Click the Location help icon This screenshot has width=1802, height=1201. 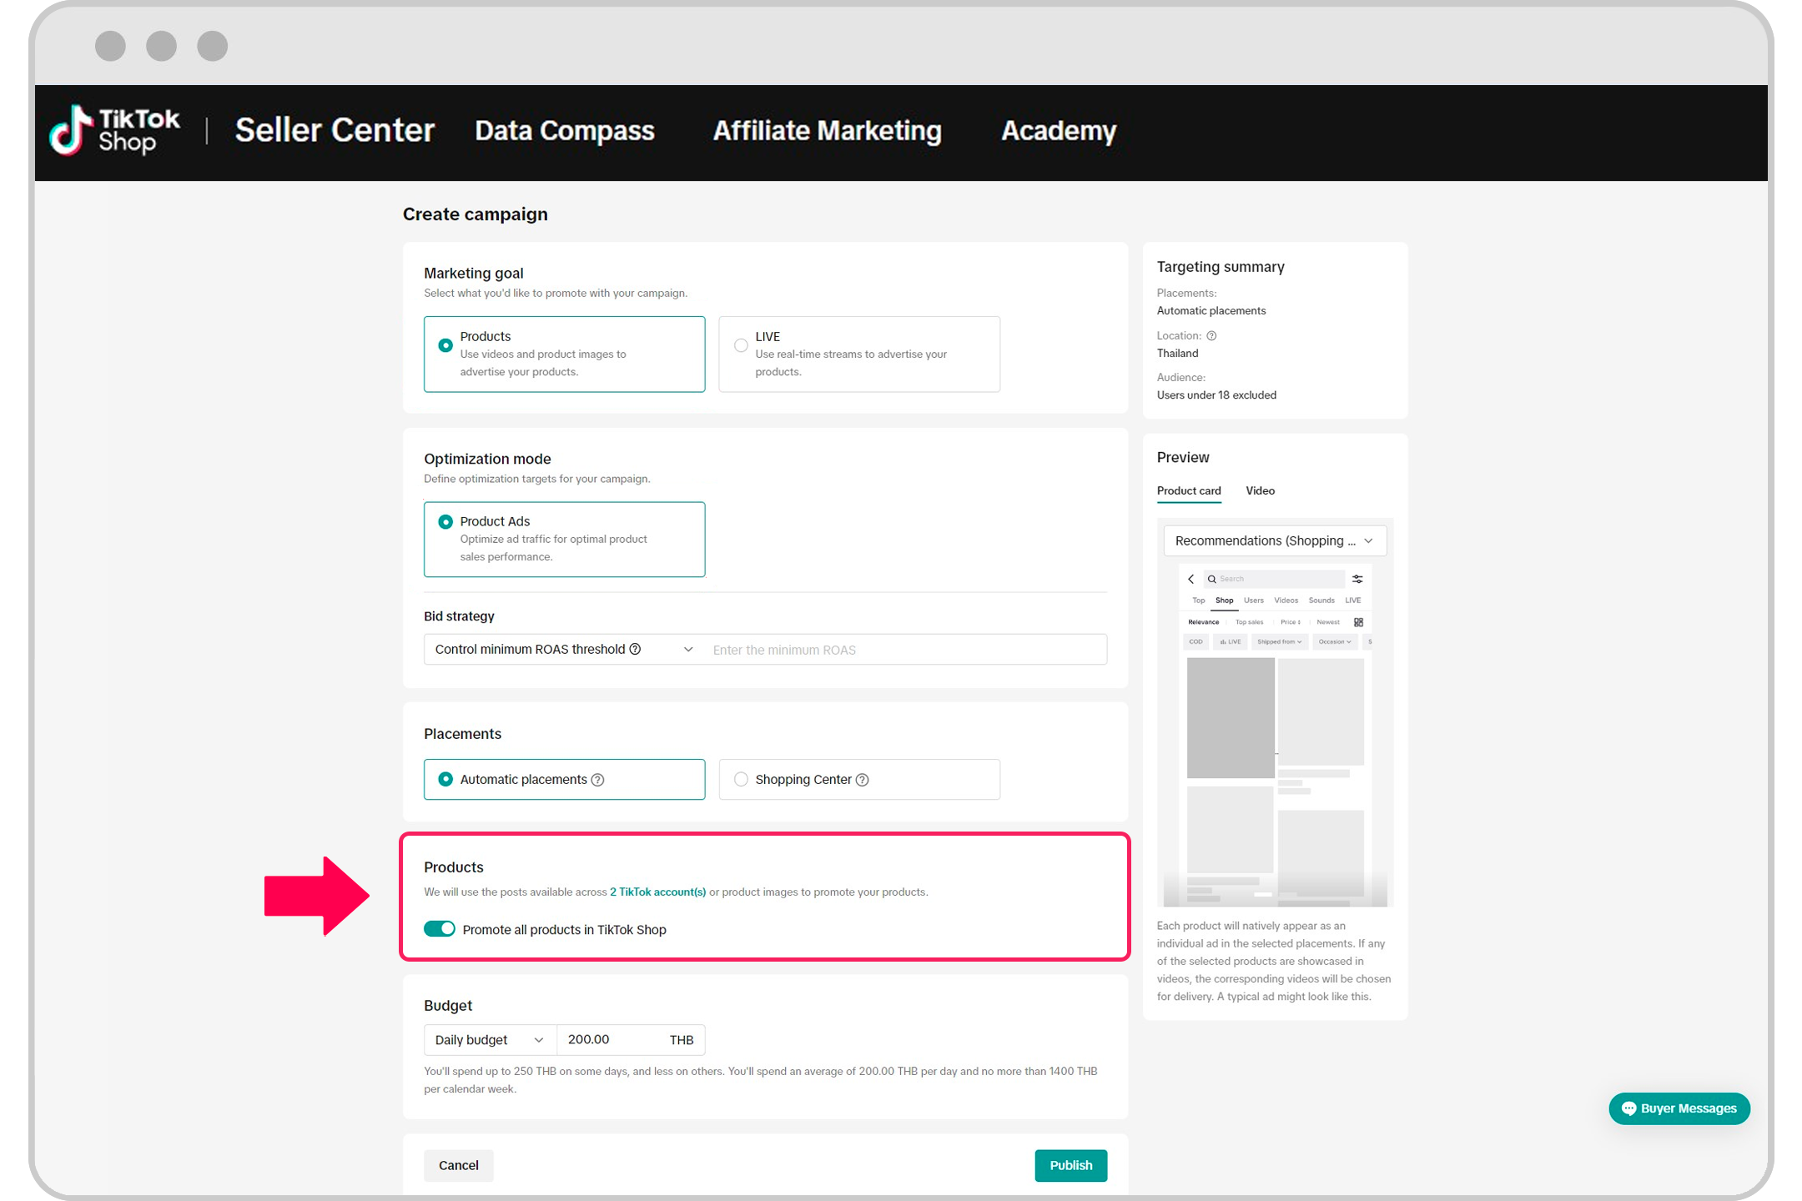pyautogui.click(x=1211, y=336)
